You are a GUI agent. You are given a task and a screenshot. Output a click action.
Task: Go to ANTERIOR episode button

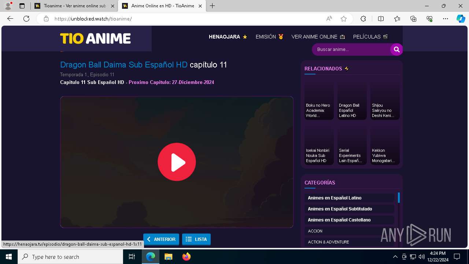(x=161, y=239)
